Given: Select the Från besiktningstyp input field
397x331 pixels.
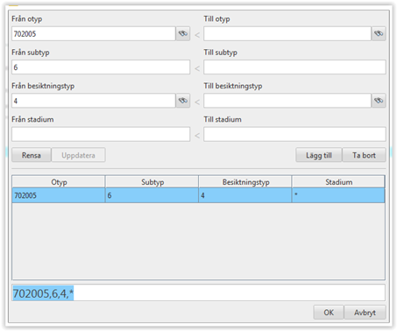Looking at the screenshot, I should [94, 101].
